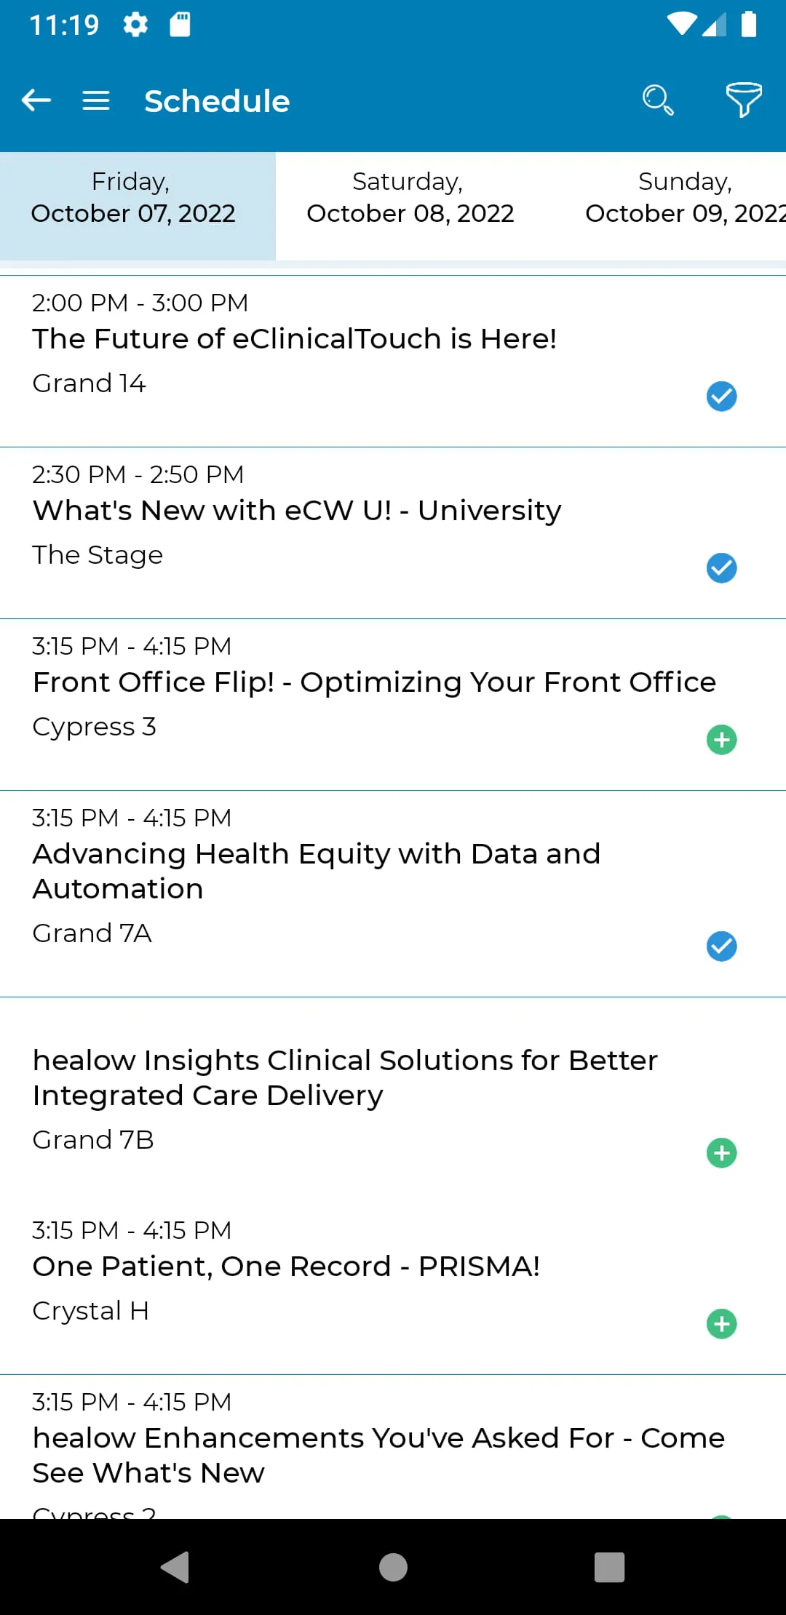Viewport: 786px width, 1615px height.
Task: Add Front Office Flip! session to schedule
Action: point(721,740)
